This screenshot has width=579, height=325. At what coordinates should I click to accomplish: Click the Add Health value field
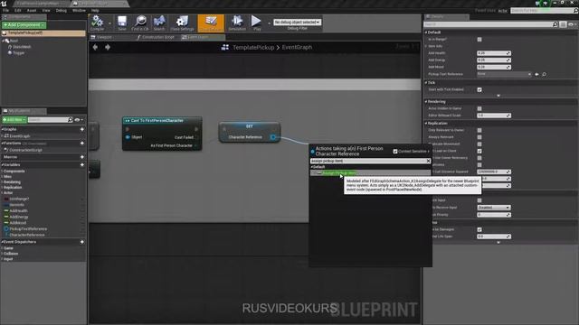point(494,53)
